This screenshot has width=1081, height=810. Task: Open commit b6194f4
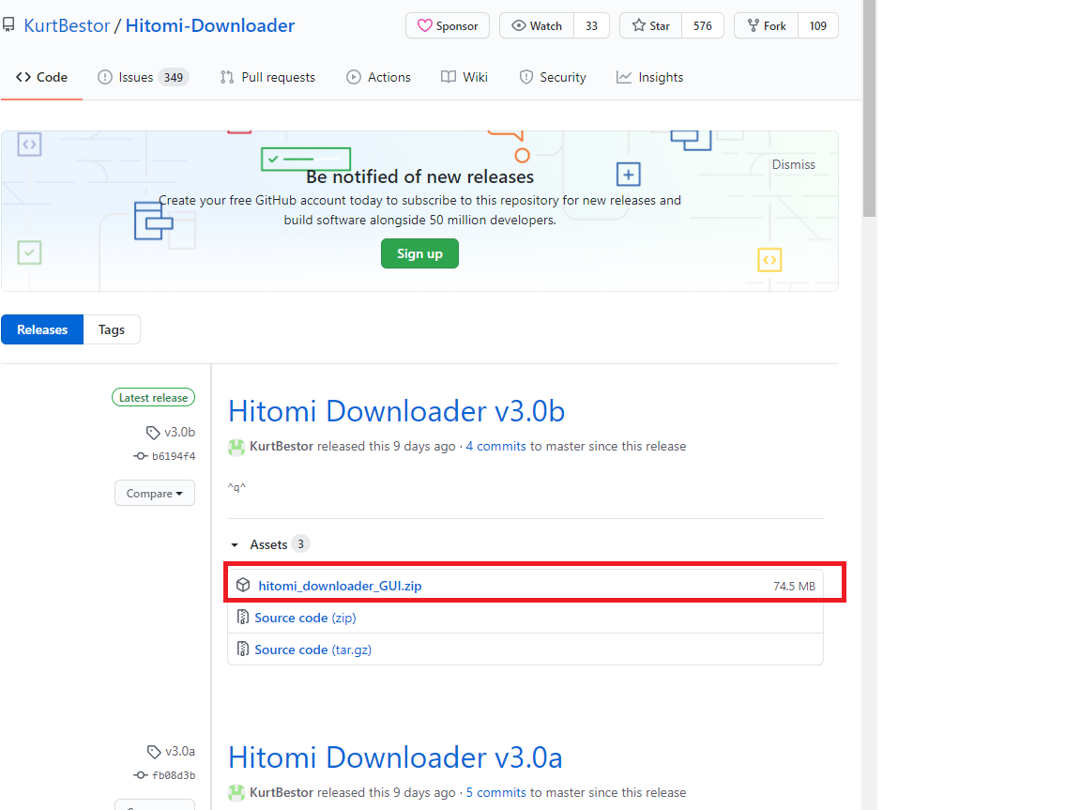tap(165, 456)
